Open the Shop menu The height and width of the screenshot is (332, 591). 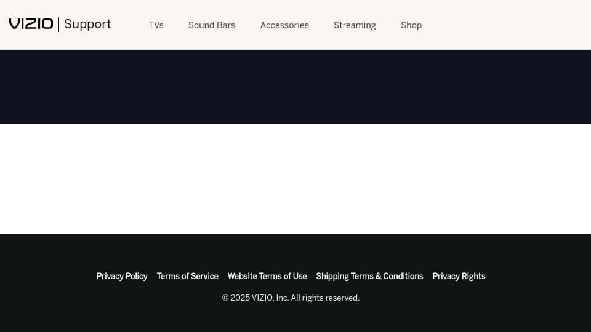[411, 25]
